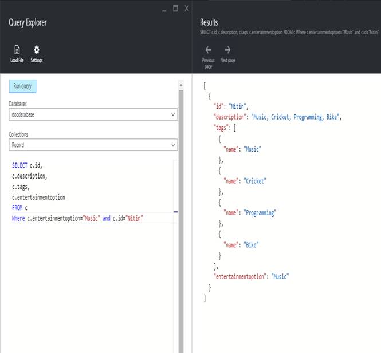
Task: Minimize the Query Explorer blade
Action: [x=164, y=9]
